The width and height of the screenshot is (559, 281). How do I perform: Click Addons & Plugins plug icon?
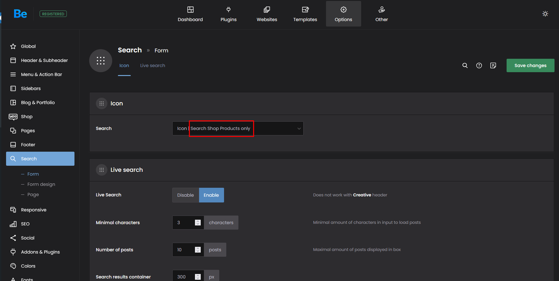click(13, 252)
